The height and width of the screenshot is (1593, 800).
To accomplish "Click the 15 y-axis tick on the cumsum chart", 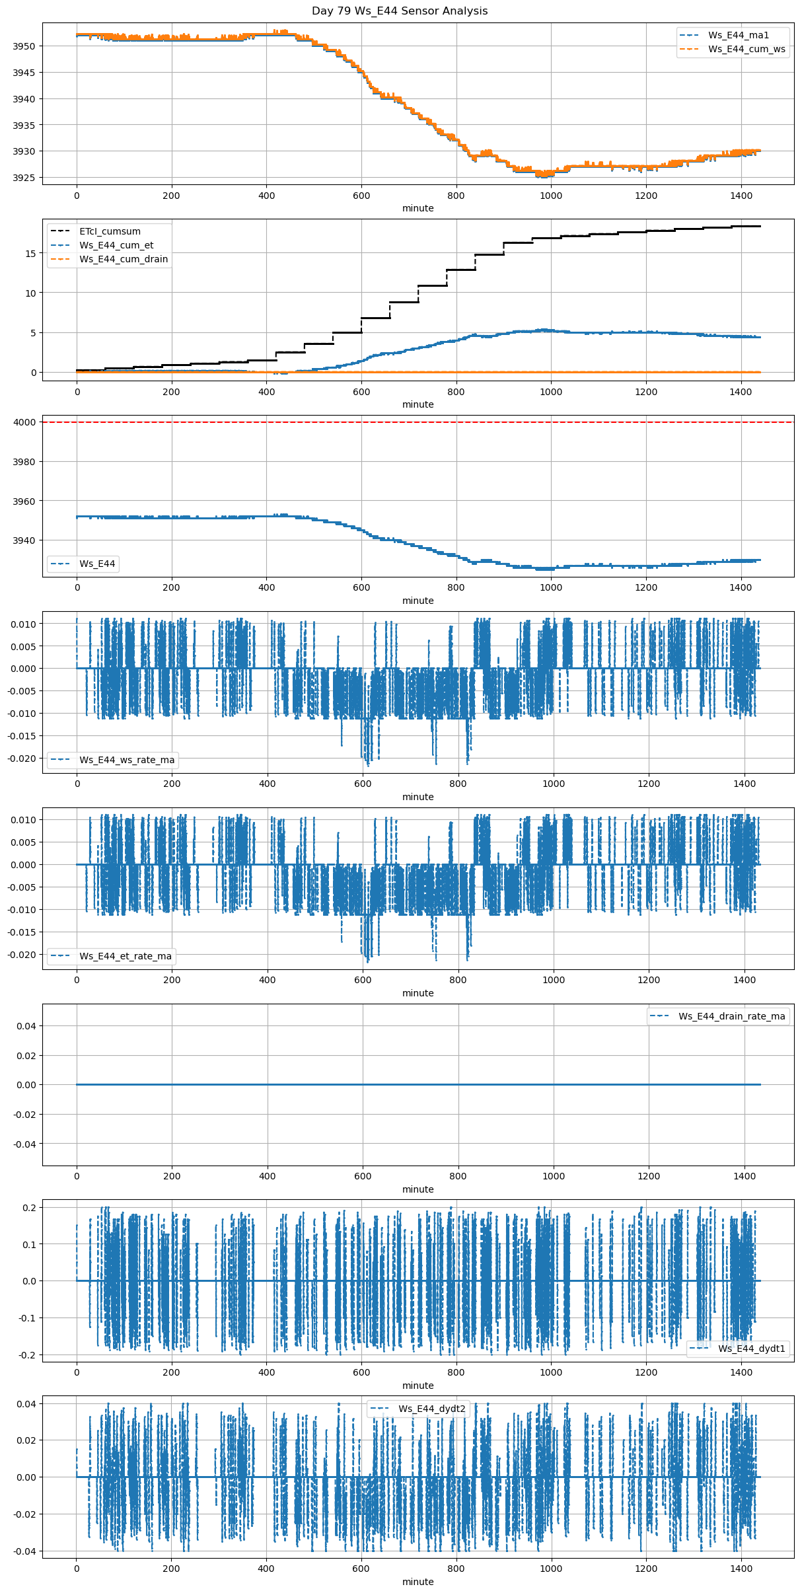I will (30, 254).
